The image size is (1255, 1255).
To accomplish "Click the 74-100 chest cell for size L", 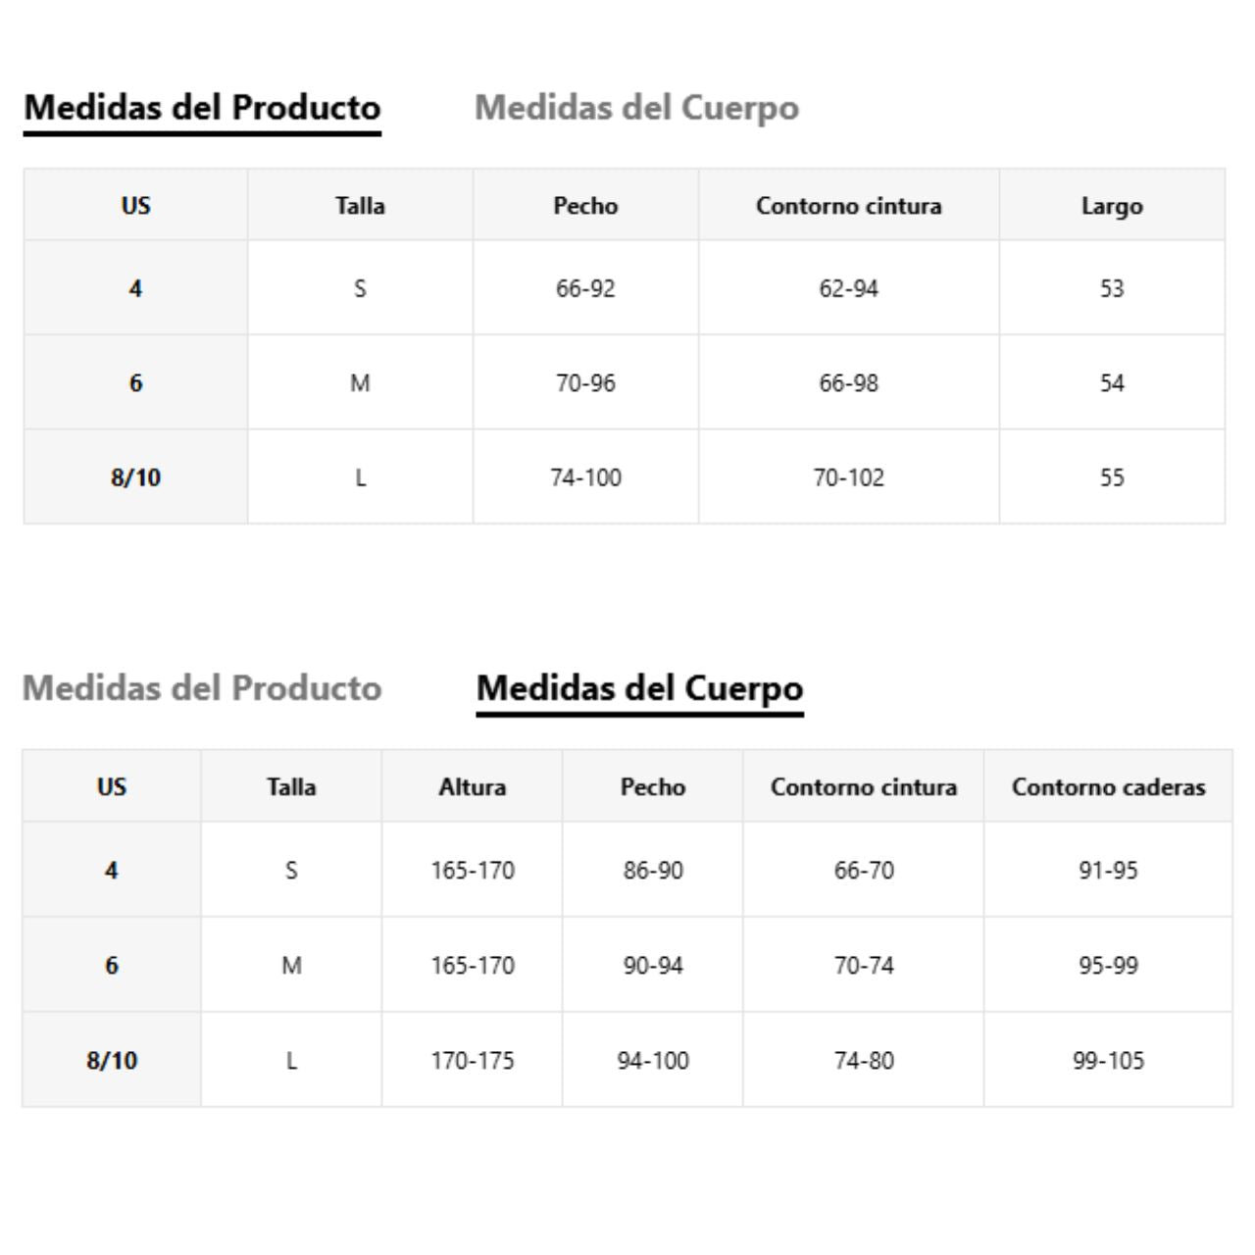I will tap(585, 477).
